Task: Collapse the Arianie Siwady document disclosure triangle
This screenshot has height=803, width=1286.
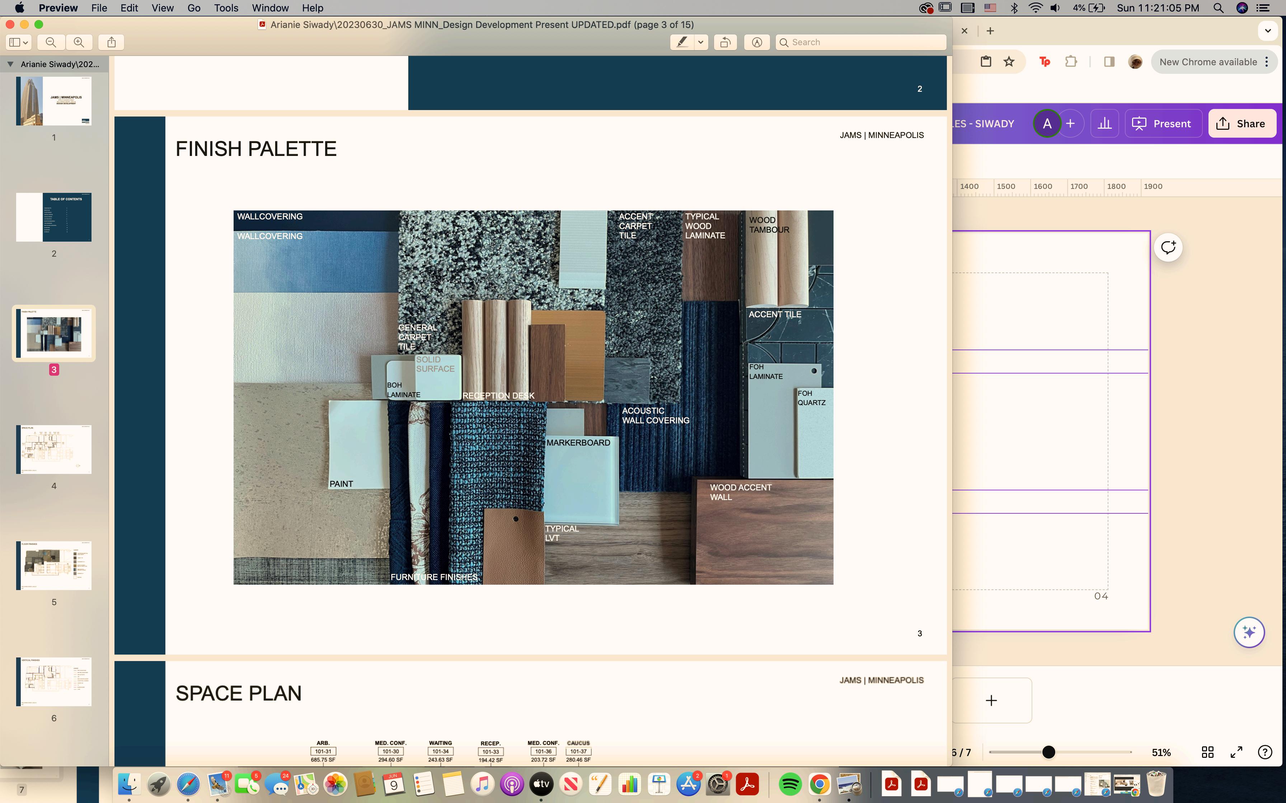Action: (x=10, y=64)
